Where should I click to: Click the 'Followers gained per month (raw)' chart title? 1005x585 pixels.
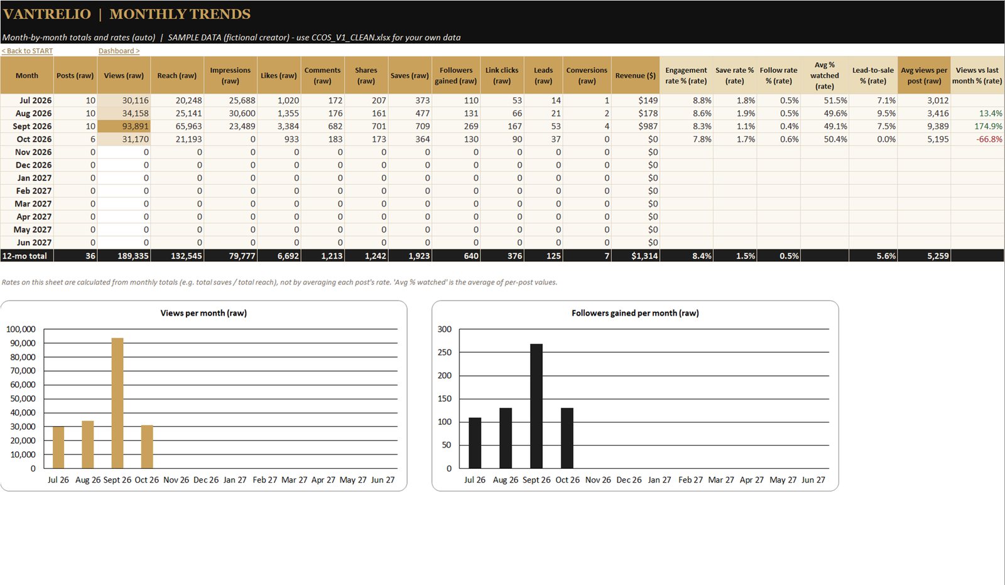(635, 313)
